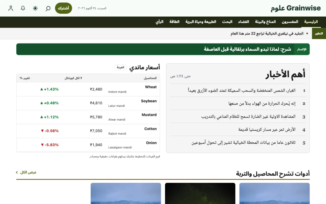Select the Wheat row name
The width and height of the screenshot is (326, 204).
(x=151, y=87)
